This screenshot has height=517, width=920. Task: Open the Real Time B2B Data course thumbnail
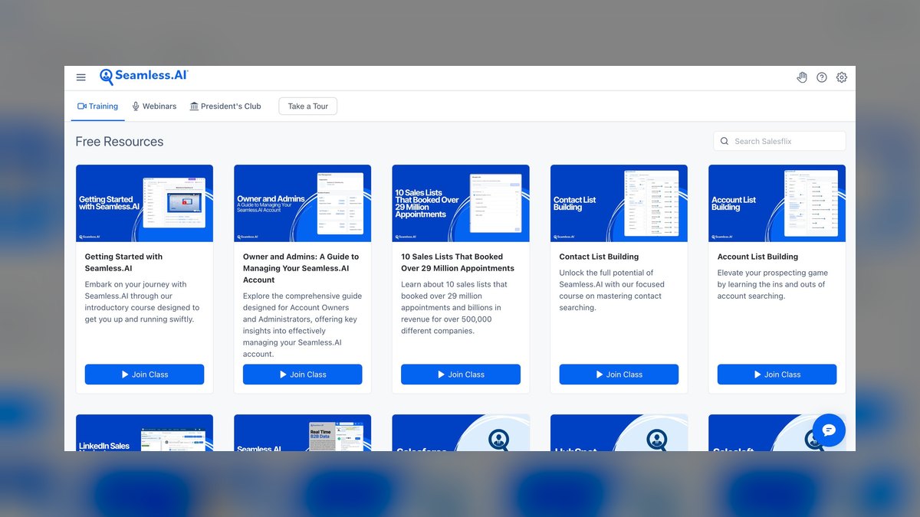click(303, 433)
